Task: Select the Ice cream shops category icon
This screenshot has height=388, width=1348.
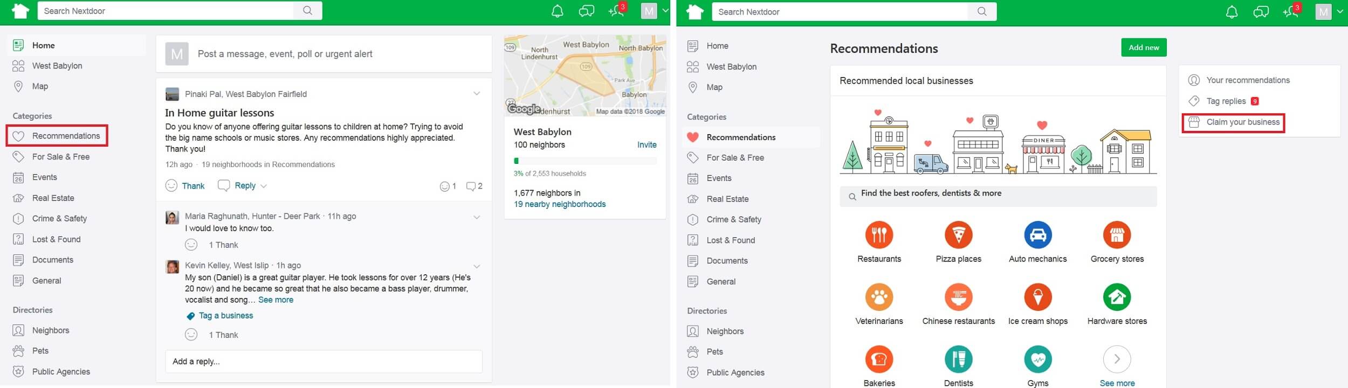Action: coord(1037,297)
